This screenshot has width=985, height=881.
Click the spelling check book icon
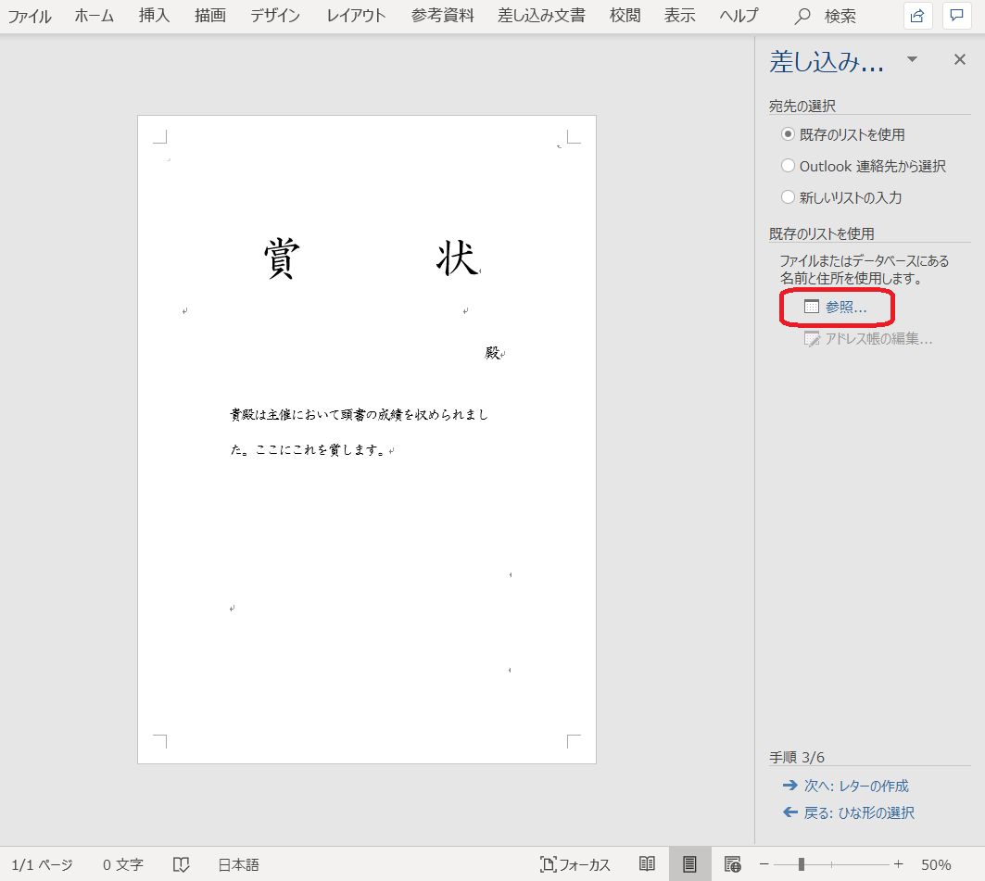click(181, 864)
